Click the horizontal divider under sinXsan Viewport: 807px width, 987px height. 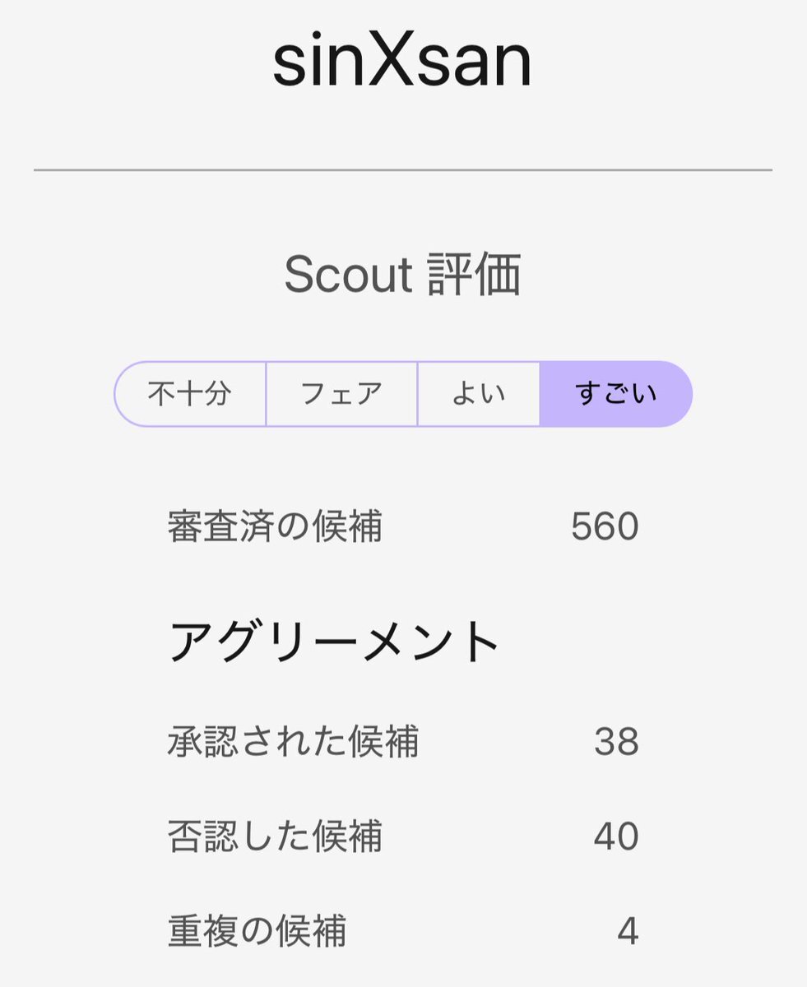(x=402, y=170)
